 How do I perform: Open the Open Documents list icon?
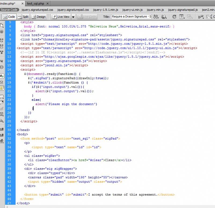(2, 25)
